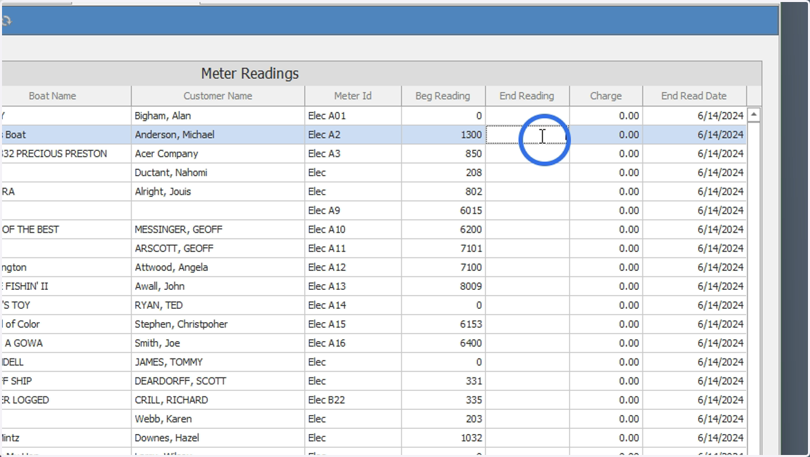The height and width of the screenshot is (457, 810).
Task: Click meter id Elec B22
Action: click(x=327, y=400)
